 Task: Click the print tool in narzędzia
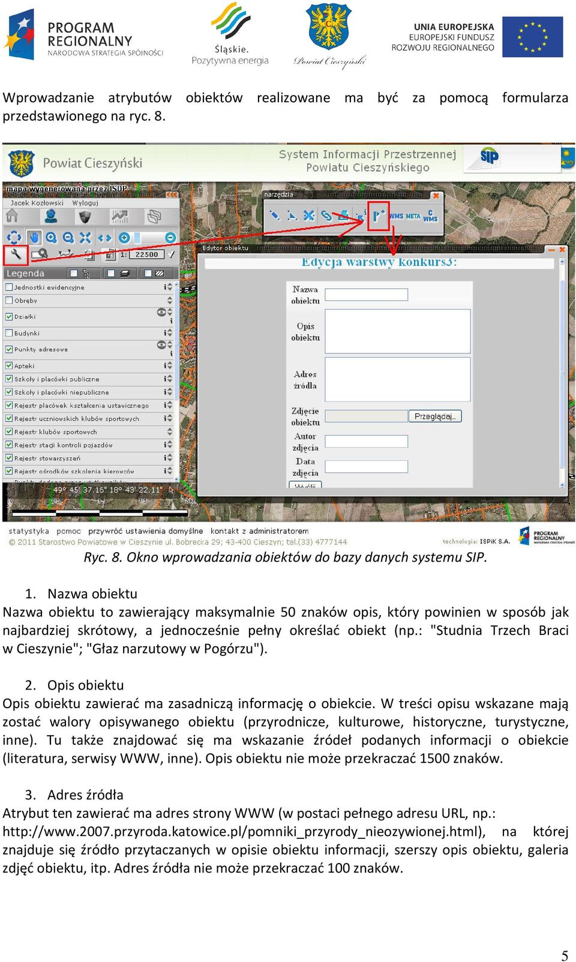[344, 215]
